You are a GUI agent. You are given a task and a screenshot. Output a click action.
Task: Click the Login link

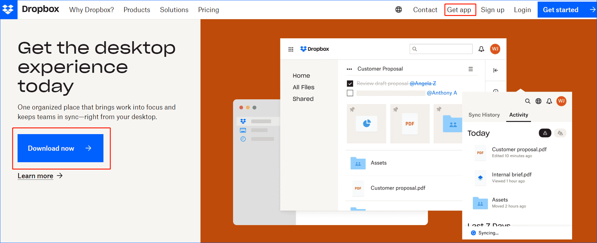[x=522, y=10]
